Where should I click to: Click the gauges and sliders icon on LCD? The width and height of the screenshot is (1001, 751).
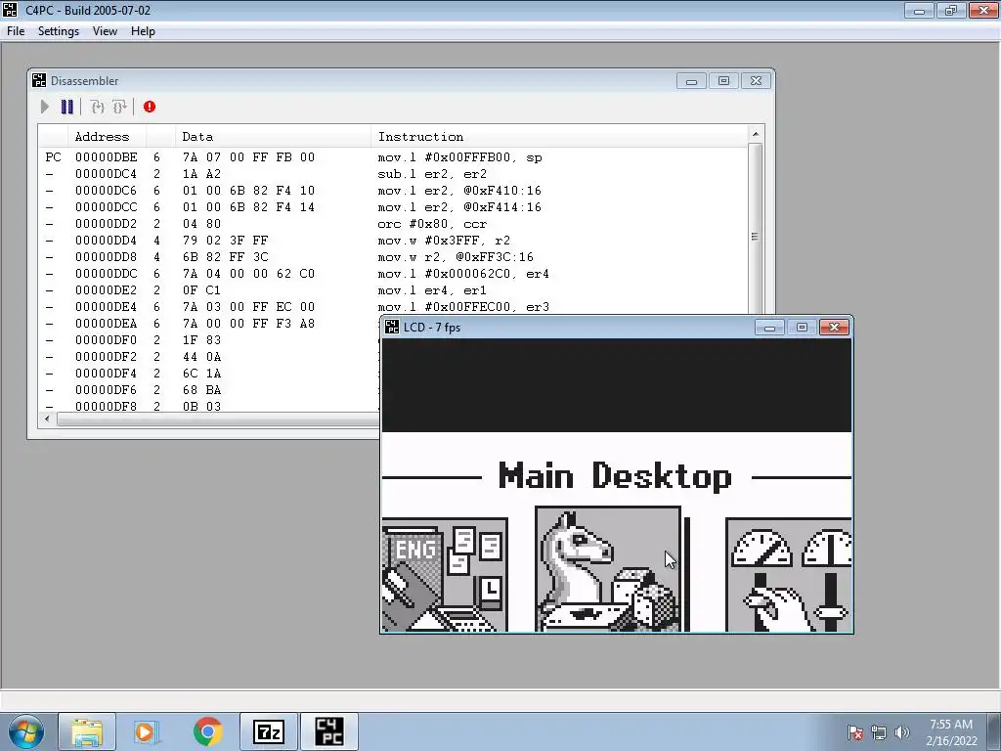789,575
